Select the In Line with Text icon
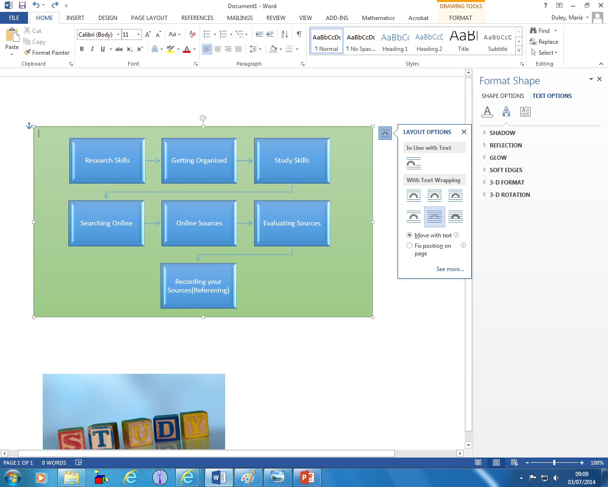Image resolution: width=608 pixels, height=487 pixels. tap(413, 164)
